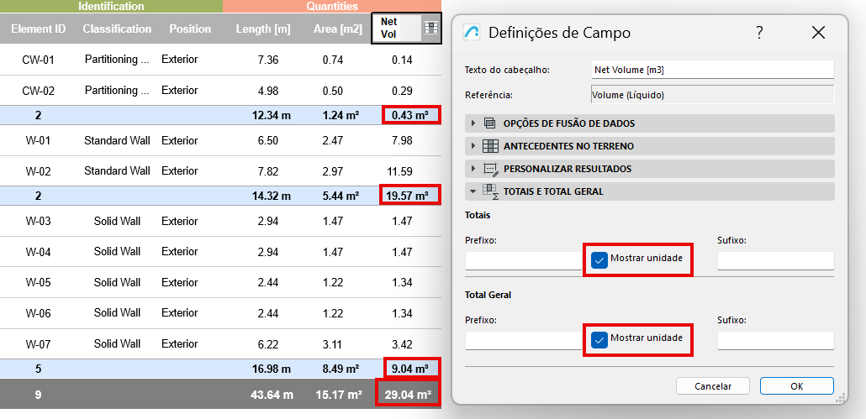Viewport: 866px width, 419px height.
Task: Uncheck Mostrar unidade under Totais
Action: pos(599,260)
